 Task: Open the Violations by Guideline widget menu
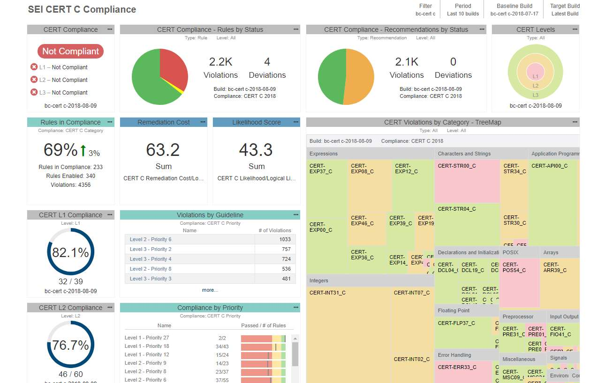click(296, 214)
